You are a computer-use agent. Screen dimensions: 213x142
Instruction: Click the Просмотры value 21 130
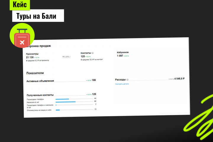(x=30, y=57)
